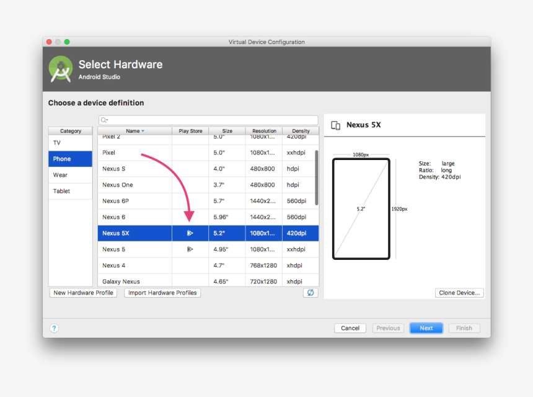Click the Next button
533x397 pixels.
(x=426, y=328)
